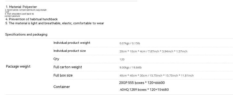Click the '40HQ:1289 boxes' container line
Viewport: 233px width, 95px height.
click(x=144, y=90)
